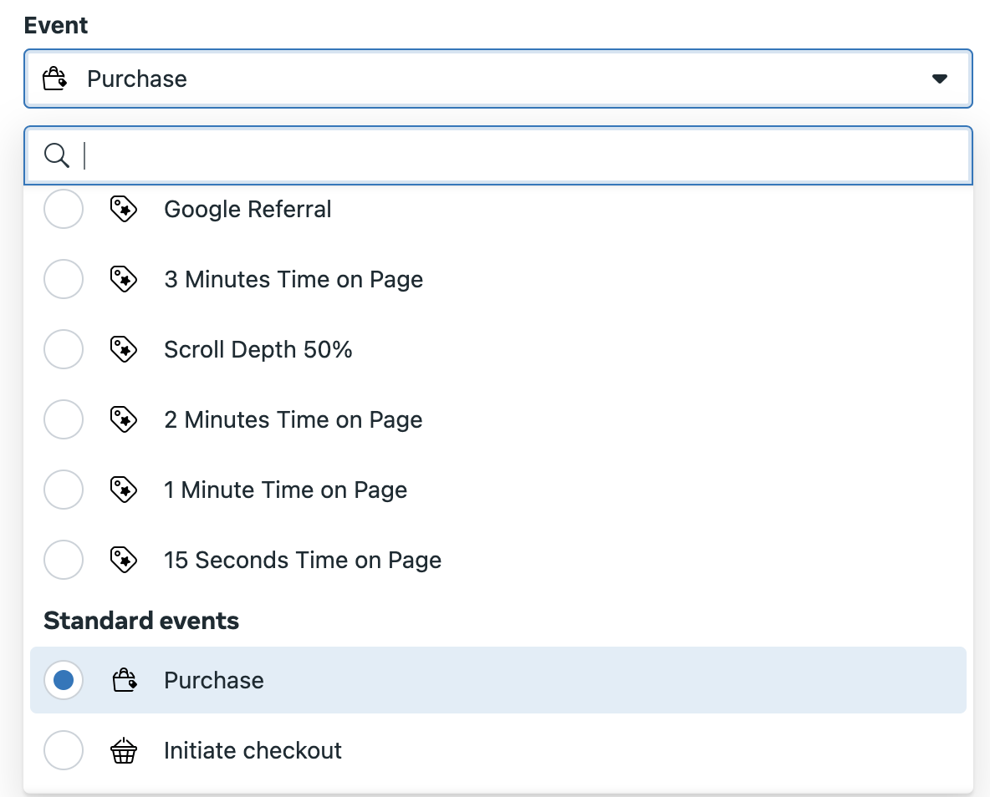Click the tag icon beside Scroll Depth 50%
990x797 pixels.
[124, 349]
